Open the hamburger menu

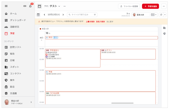point(6,6)
